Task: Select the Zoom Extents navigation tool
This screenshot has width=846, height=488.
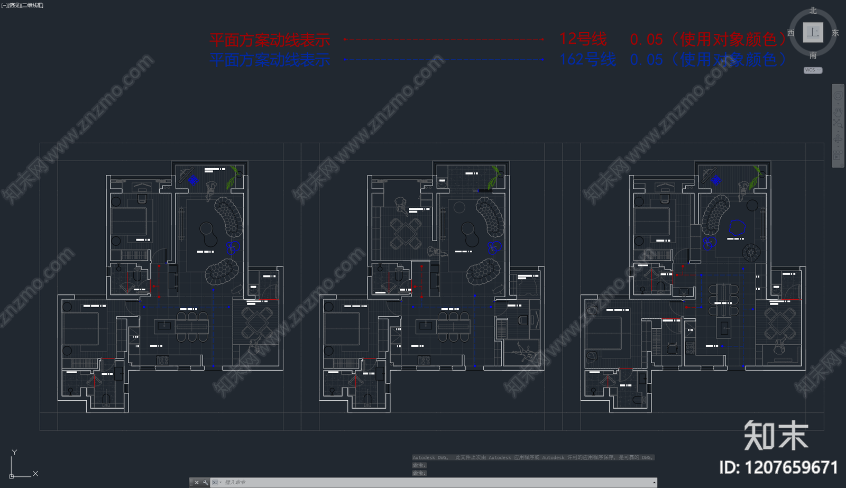Action: [x=838, y=124]
